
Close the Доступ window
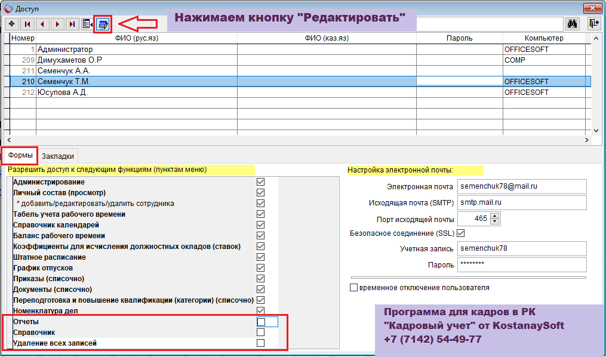click(x=592, y=8)
